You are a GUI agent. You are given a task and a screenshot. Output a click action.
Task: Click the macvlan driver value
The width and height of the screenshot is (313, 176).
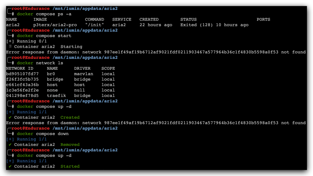(84, 74)
